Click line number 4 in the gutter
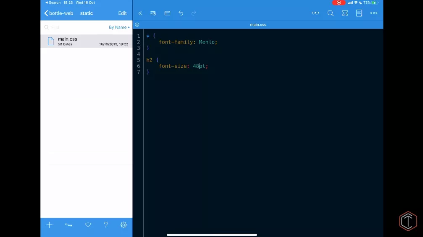This screenshot has height=237, width=423. [x=138, y=54]
